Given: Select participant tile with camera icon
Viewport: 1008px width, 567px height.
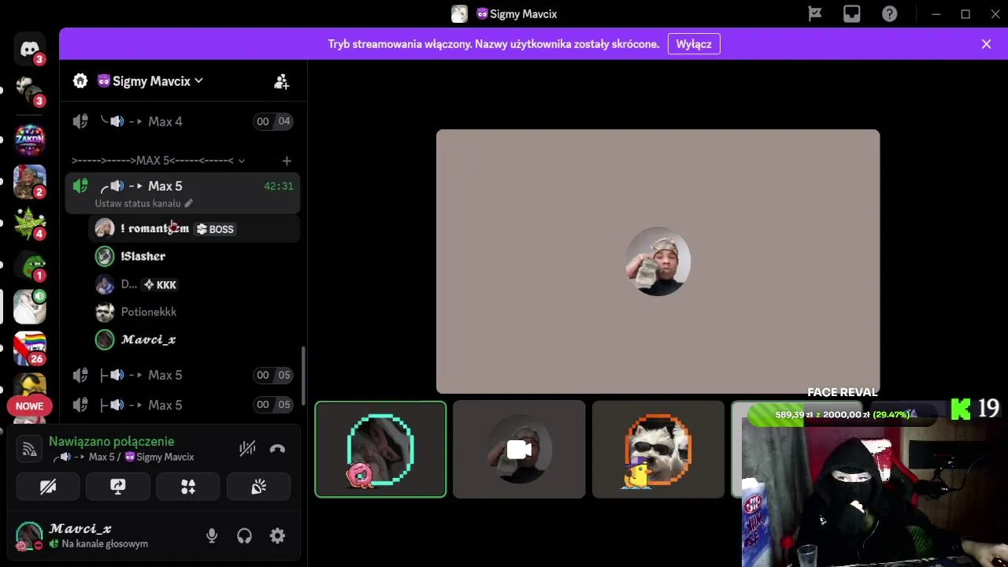Looking at the screenshot, I should [x=519, y=450].
